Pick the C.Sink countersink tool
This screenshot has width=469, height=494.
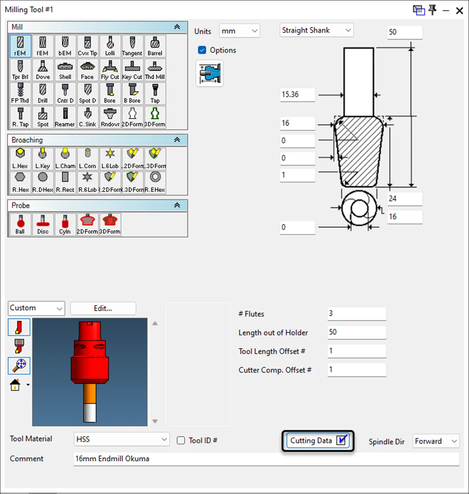coord(87,117)
